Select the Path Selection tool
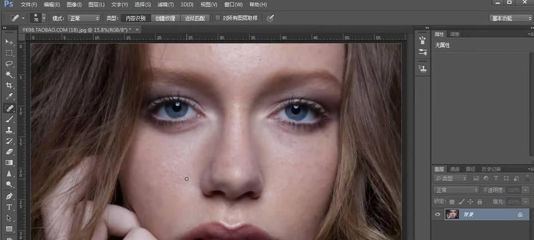The height and width of the screenshot is (240, 534). coord(9,218)
